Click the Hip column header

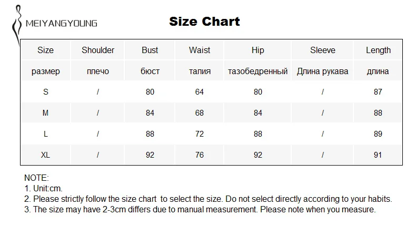[x=258, y=50]
